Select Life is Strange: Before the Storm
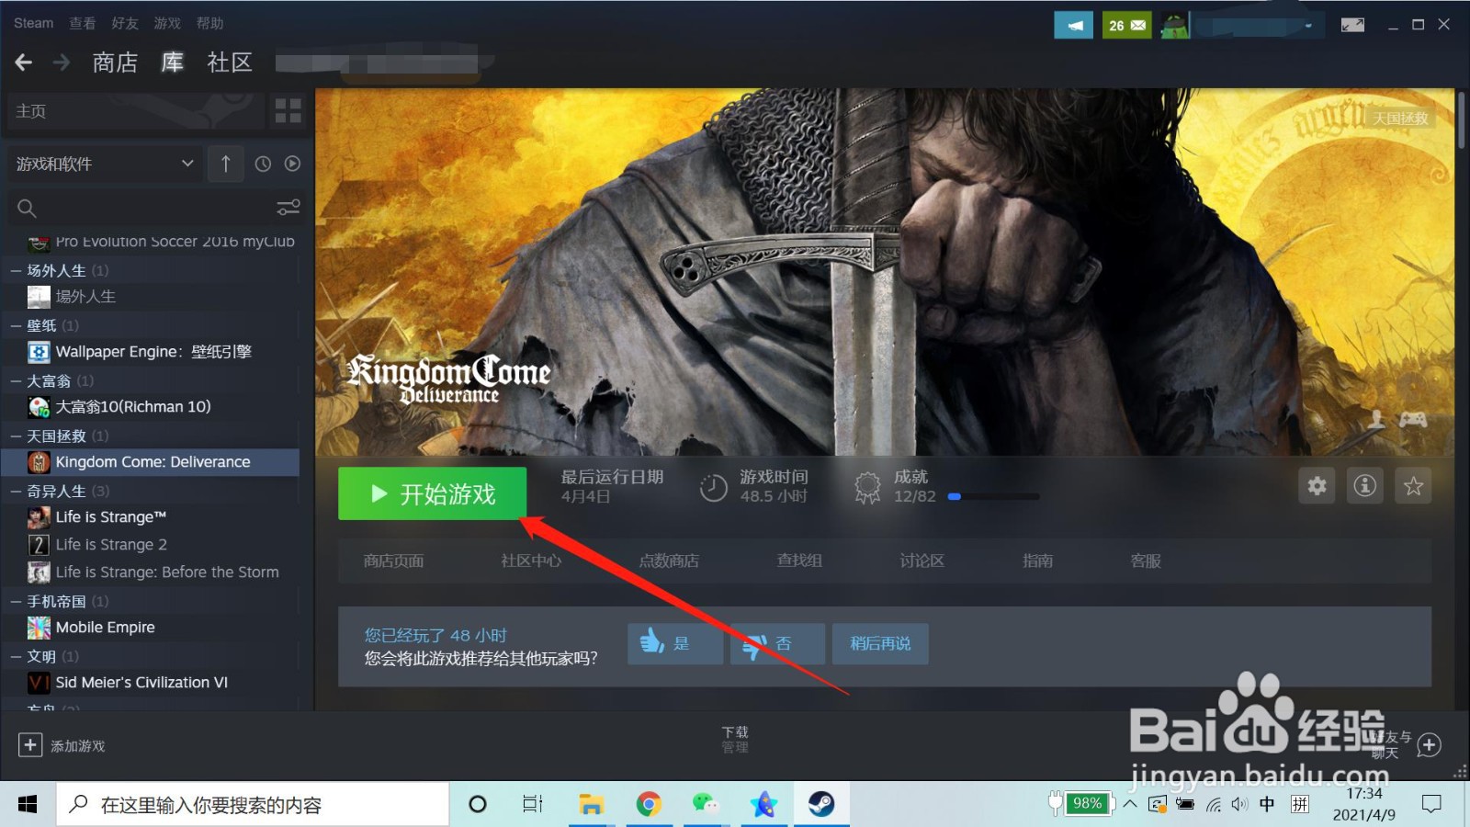Screen dimensions: 1470x827 [153, 572]
